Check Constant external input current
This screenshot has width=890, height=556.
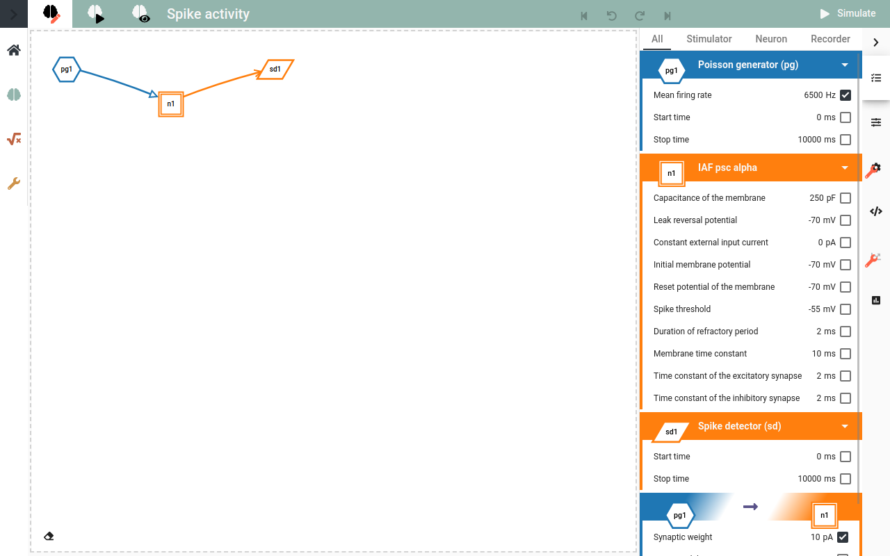coord(845,243)
